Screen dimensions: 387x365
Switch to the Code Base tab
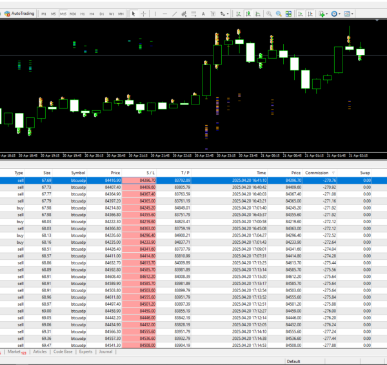[x=63, y=352]
